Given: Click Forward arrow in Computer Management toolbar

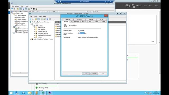Looking at the screenshot, I should click(14, 9).
